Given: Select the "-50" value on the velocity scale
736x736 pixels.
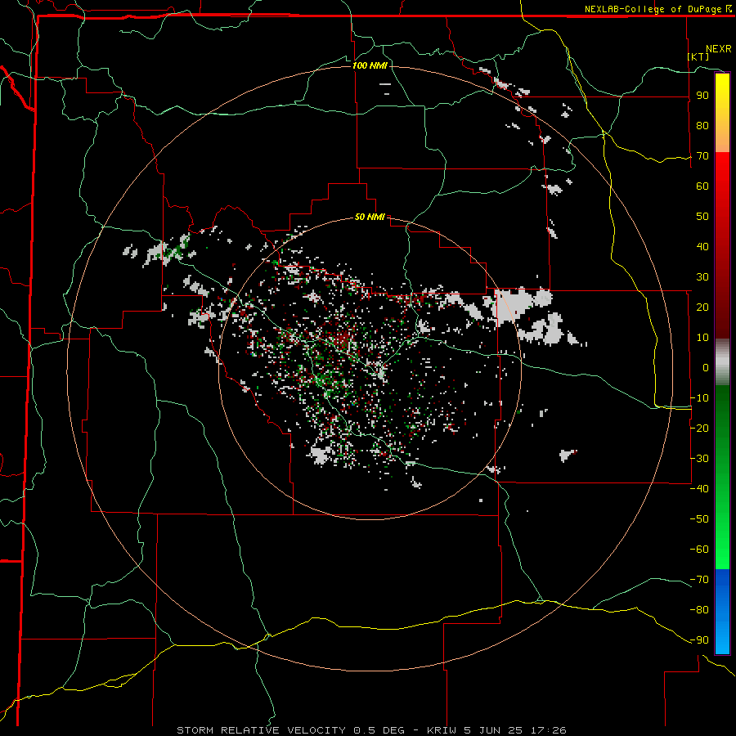Looking at the screenshot, I should (699, 518).
